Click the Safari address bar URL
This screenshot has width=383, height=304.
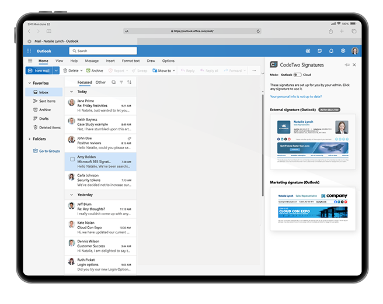point(192,31)
